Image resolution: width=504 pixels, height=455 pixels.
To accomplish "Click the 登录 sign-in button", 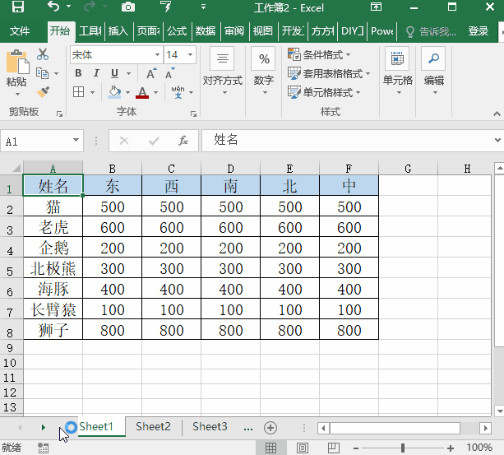I will coord(478,31).
